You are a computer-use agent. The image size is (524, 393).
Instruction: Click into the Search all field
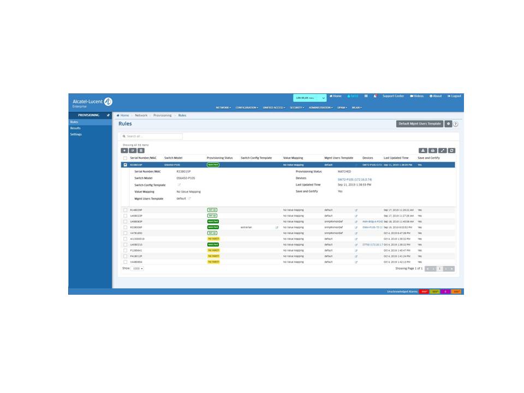153,136
